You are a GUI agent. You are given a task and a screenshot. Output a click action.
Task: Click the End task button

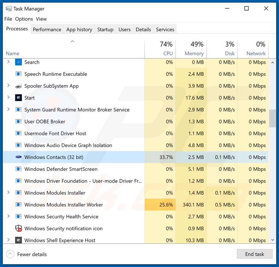tap(255, 254)
